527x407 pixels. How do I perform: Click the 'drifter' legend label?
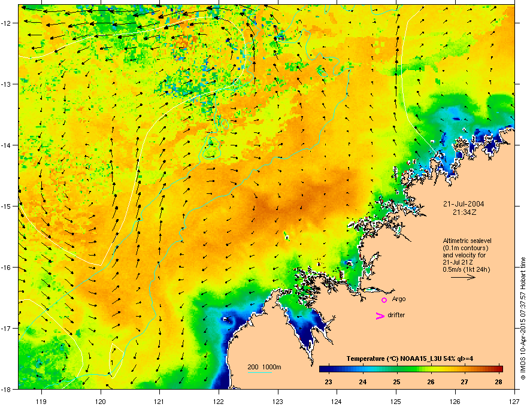(396, 315)
